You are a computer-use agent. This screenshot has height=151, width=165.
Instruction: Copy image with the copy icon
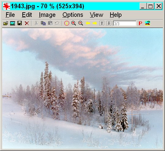click(x=43, y=23)
